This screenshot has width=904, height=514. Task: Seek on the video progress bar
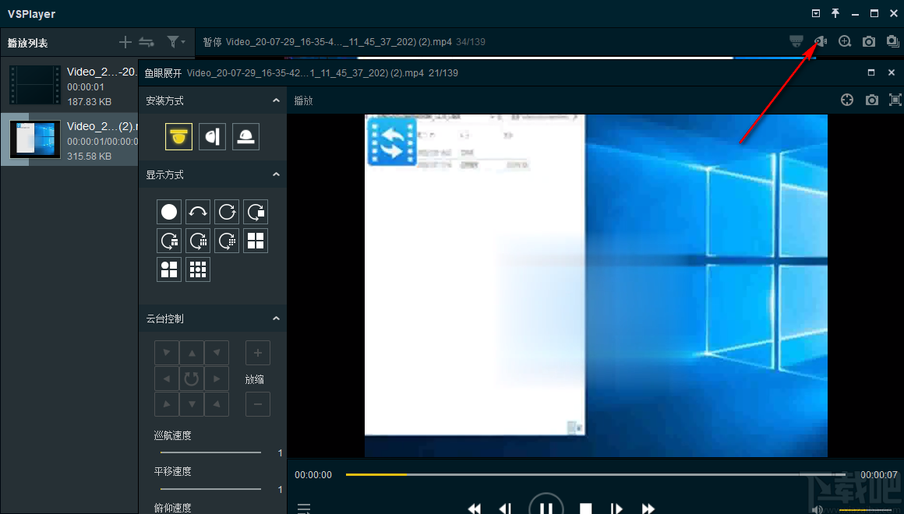click(x=595, y=474)
